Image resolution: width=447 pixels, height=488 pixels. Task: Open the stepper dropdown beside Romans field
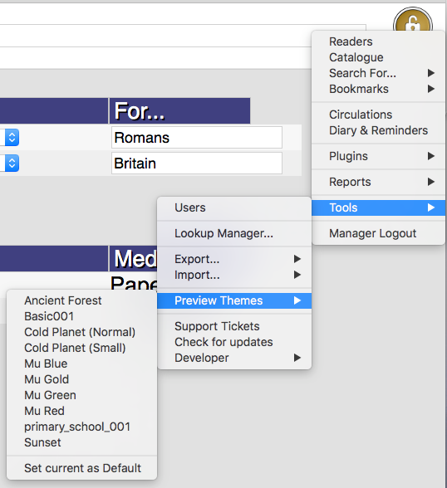point(12,137)
